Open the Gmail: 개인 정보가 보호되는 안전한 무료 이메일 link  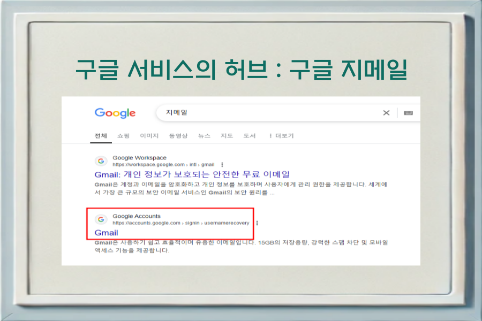(x=192, y=174)
